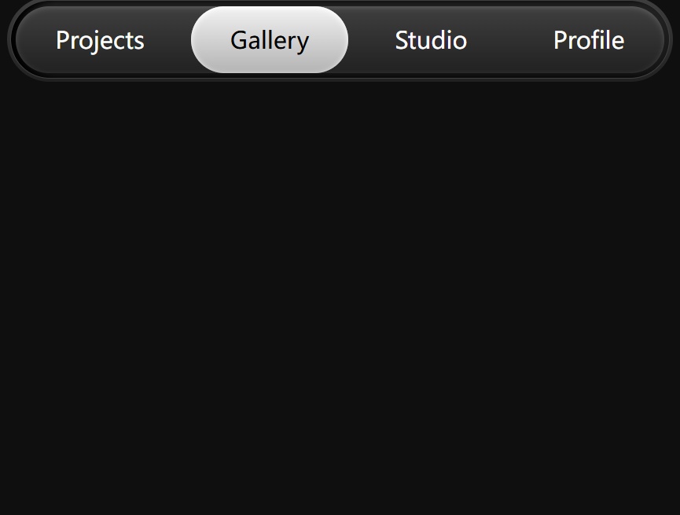Click the white Gallery selection indicator
This screenshot has height=515, width=680.
(x=270, y=40)
